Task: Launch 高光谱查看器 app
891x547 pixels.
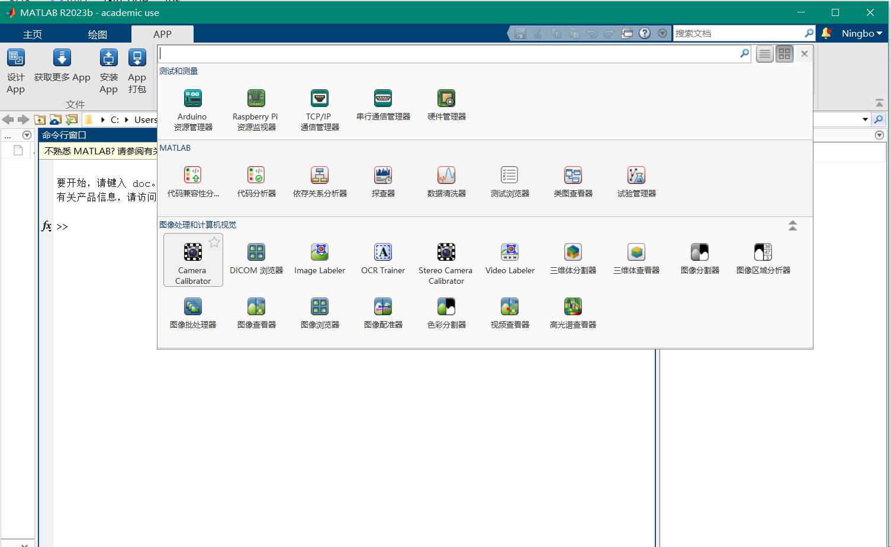Action: click(x=573, y=313)
